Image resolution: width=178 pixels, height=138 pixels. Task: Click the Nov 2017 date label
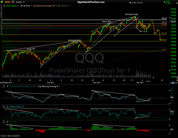[97, 83]
